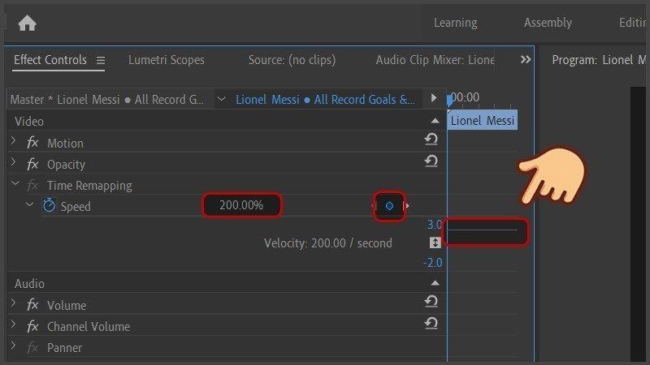Toggle the Channel Volume fx effect
This screenshot has height=365, width=650.
pos(32,327)
